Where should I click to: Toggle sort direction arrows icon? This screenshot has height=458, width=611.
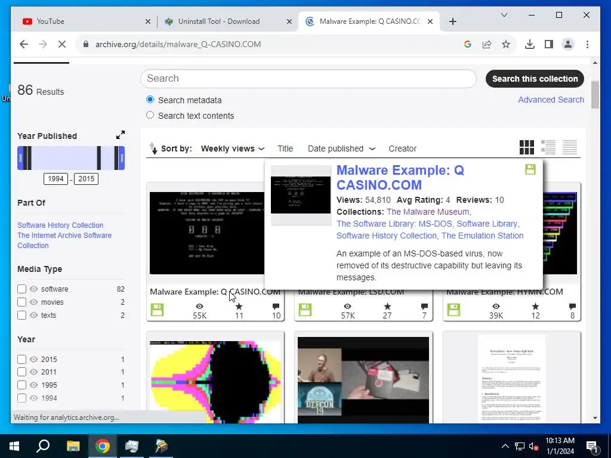point(153,148)
